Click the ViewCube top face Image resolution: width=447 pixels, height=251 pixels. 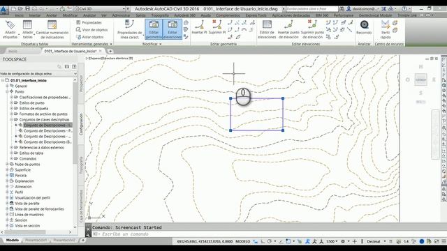pos(420,79)
